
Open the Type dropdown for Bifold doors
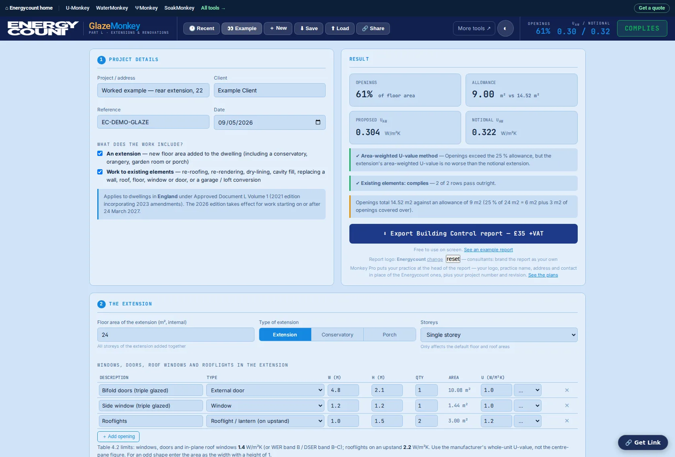(265, 390)
